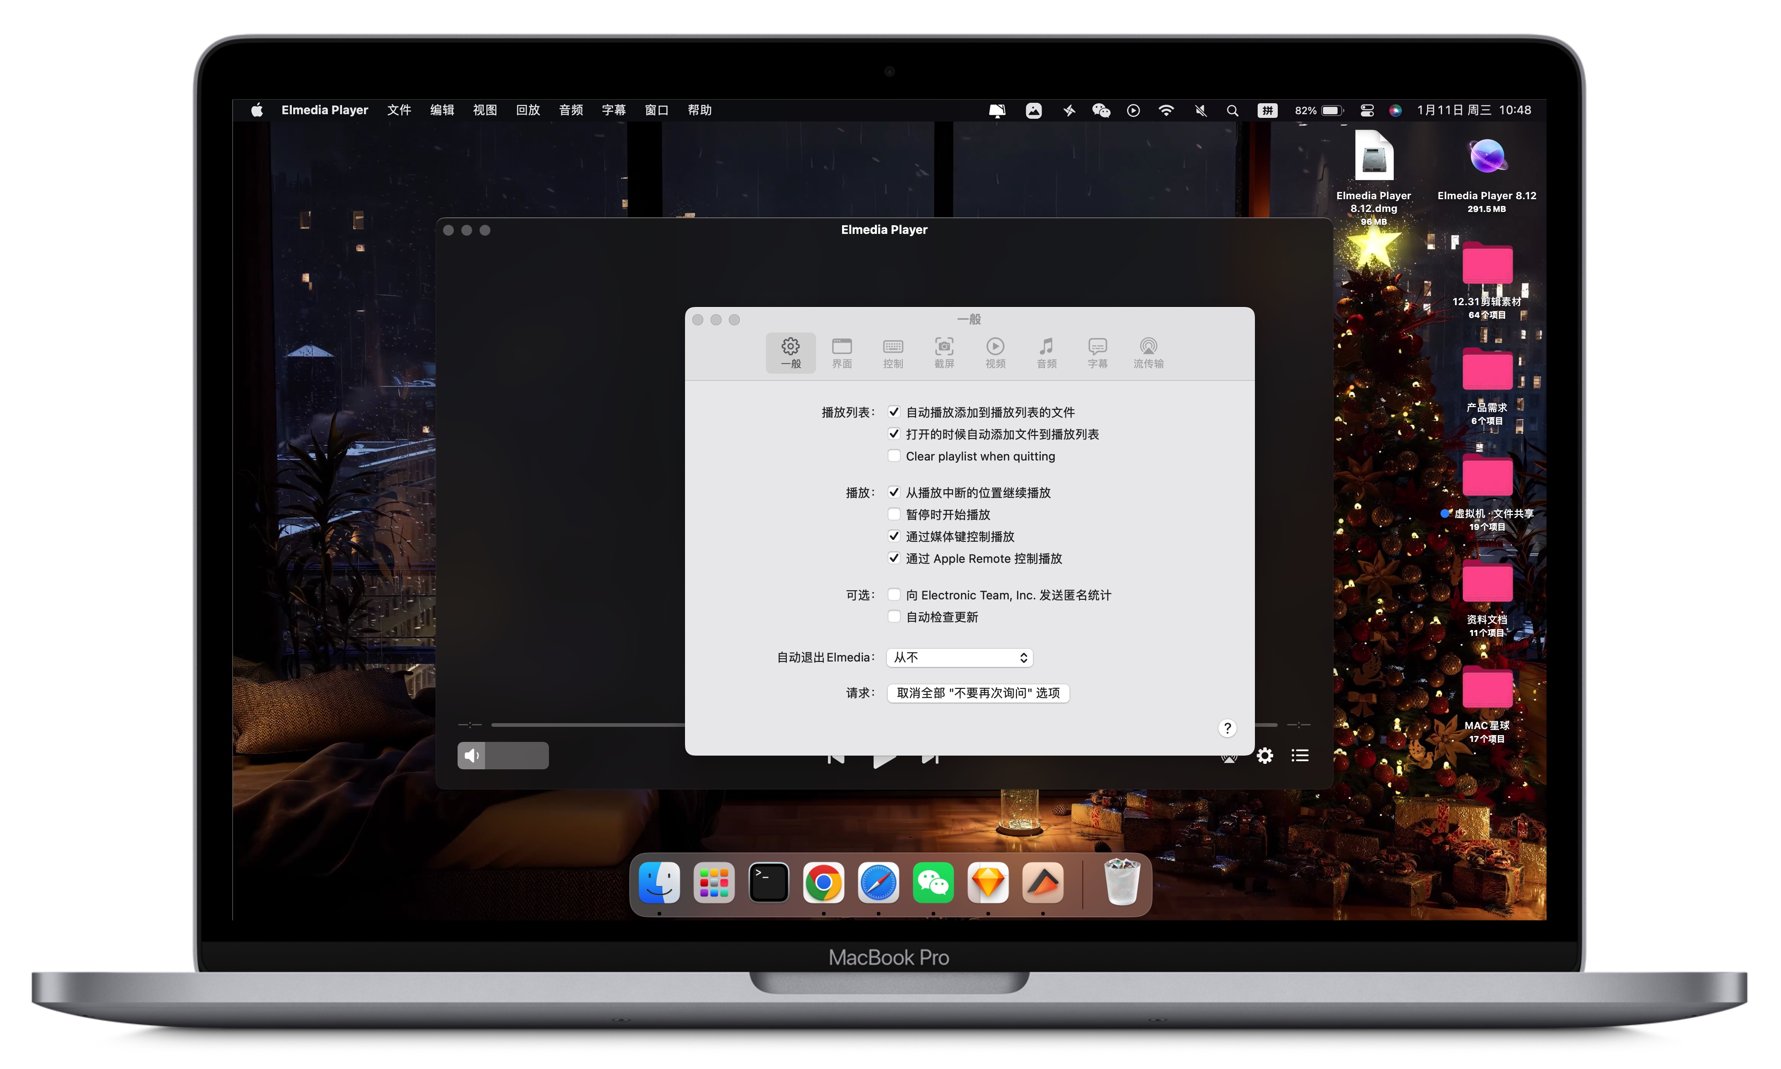Enable sending anonymous stats to Electronic Team
Viewport: 1781px width, 1069px height.
[893, 595]
